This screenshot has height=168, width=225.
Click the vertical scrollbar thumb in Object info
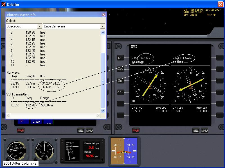(103, 80)
